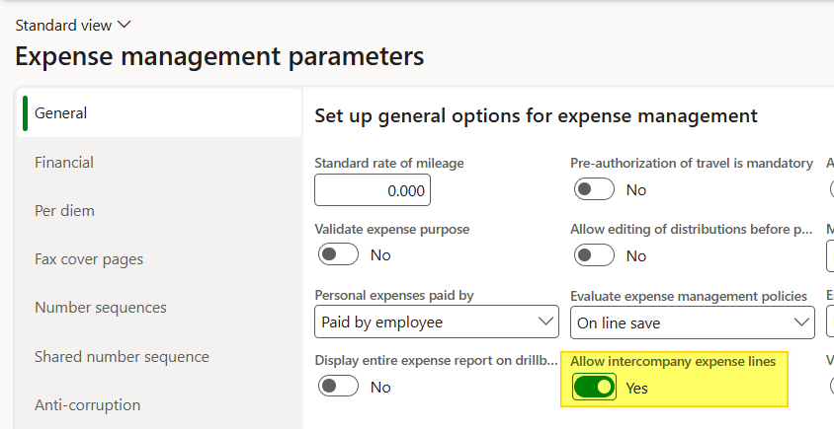Click the Allow intercompany expense lines label
This screenshot has width=834, height=429.
click(672, 362)
